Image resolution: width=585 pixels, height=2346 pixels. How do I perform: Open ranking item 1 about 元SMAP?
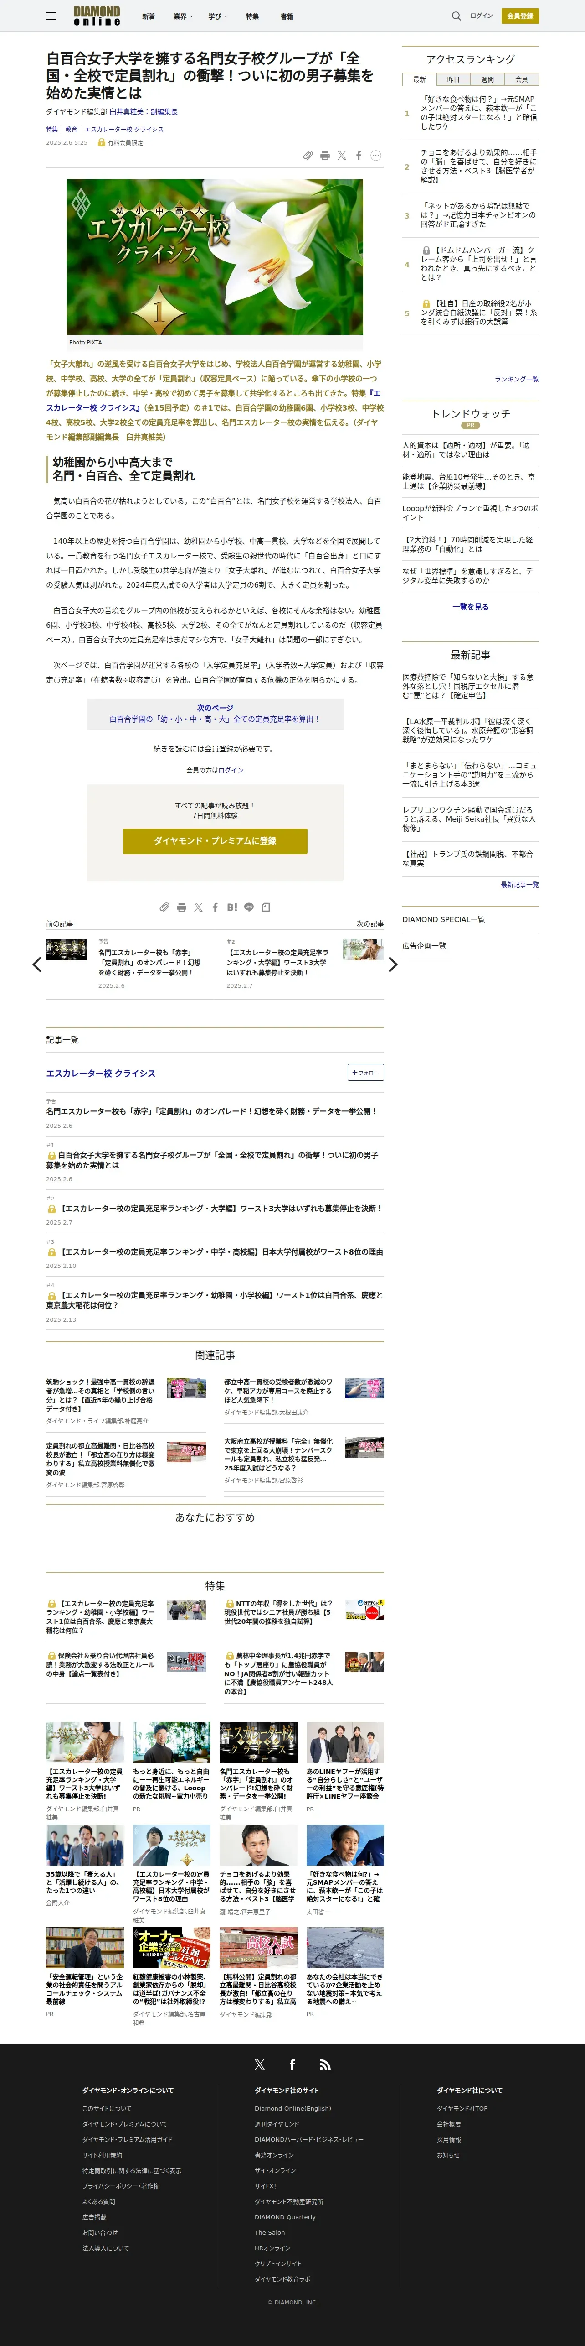pos(477,113)
